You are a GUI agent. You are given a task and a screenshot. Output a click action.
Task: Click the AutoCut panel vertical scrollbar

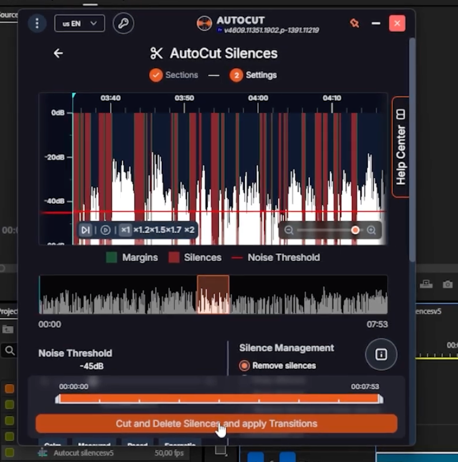click(412, 150)
